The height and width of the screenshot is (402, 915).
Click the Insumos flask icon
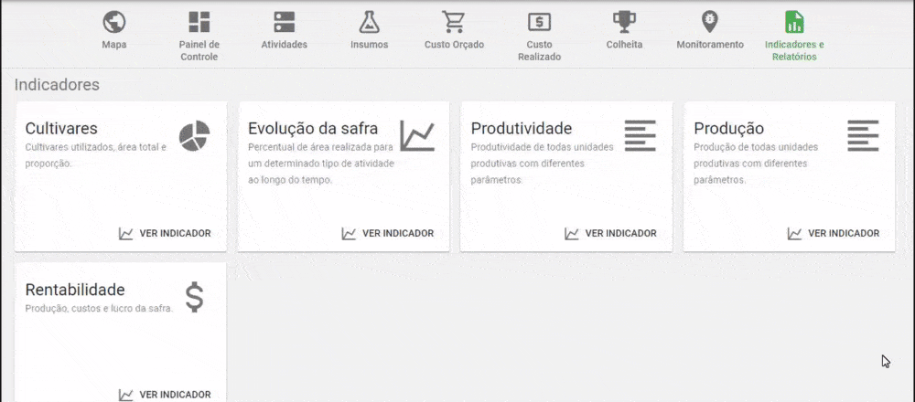[369, 22]
